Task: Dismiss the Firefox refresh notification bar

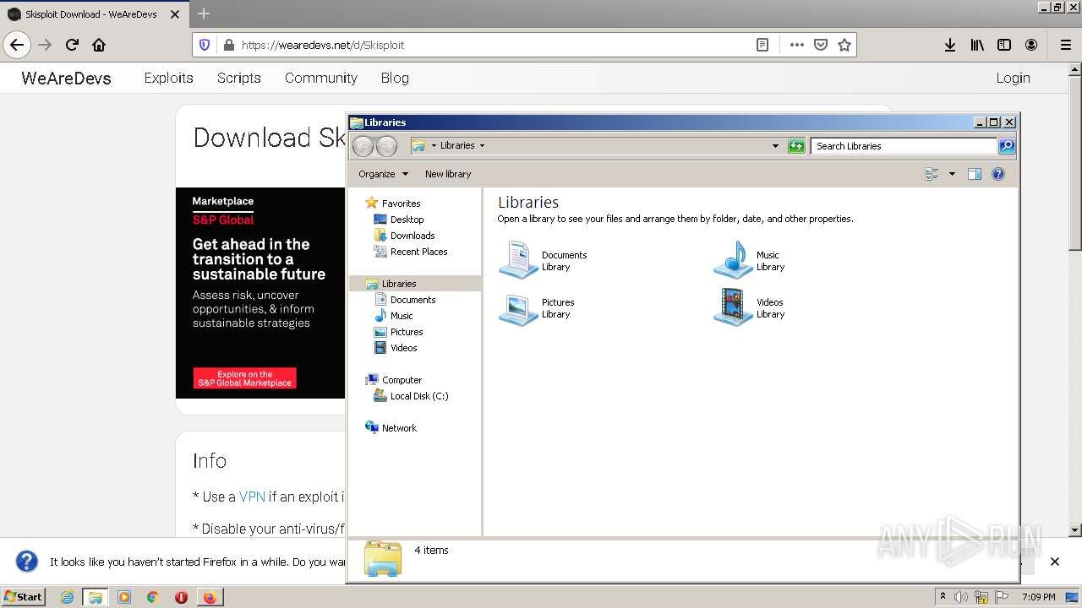Action: click(1054, 562)
